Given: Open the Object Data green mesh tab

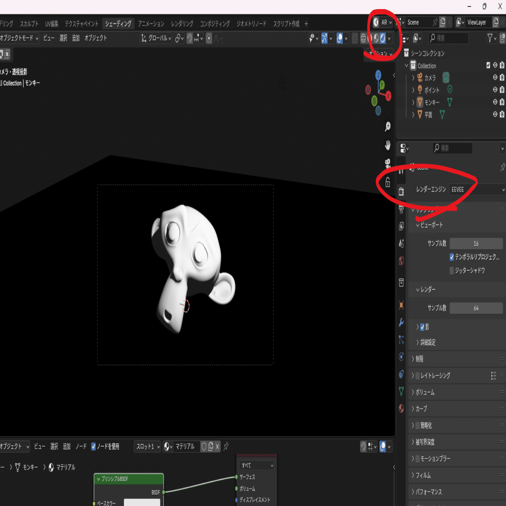Looking at the screenshot, I should point(402,391).
